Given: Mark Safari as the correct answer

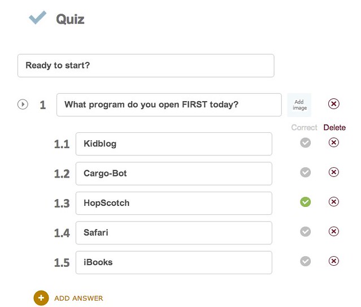Looking at the screenshot, I should pos(305,231).
